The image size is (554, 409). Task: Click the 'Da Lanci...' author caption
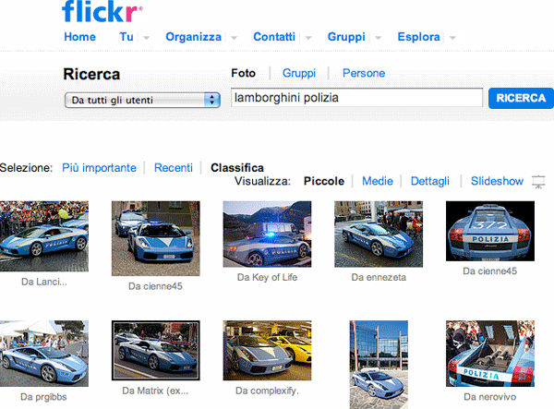(x=43, y=282)
